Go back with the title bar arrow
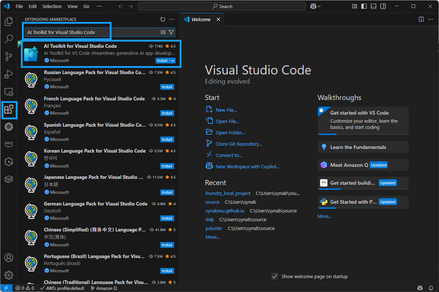 121,6
